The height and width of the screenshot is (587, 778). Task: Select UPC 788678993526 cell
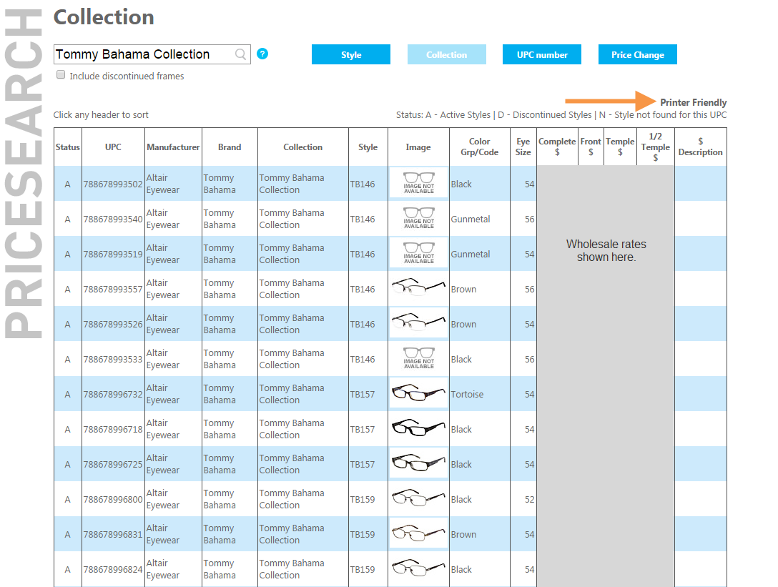coord(113,325)
